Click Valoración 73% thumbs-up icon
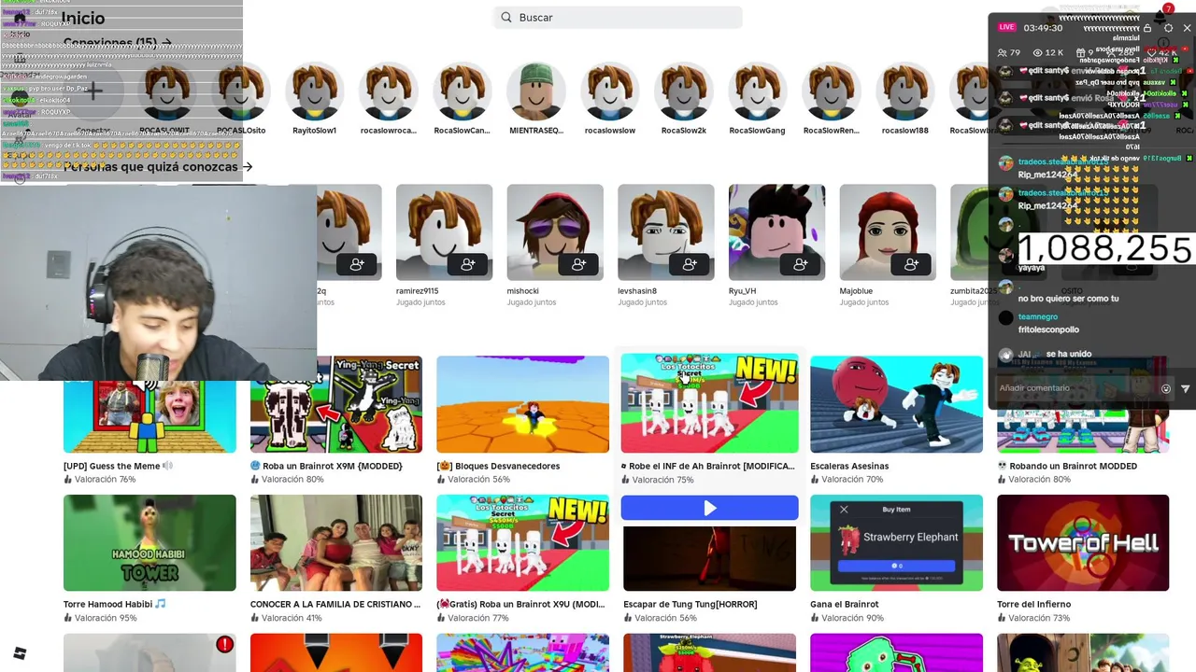This screenshot has width=1196, height=672. [x=1002, y=618]
